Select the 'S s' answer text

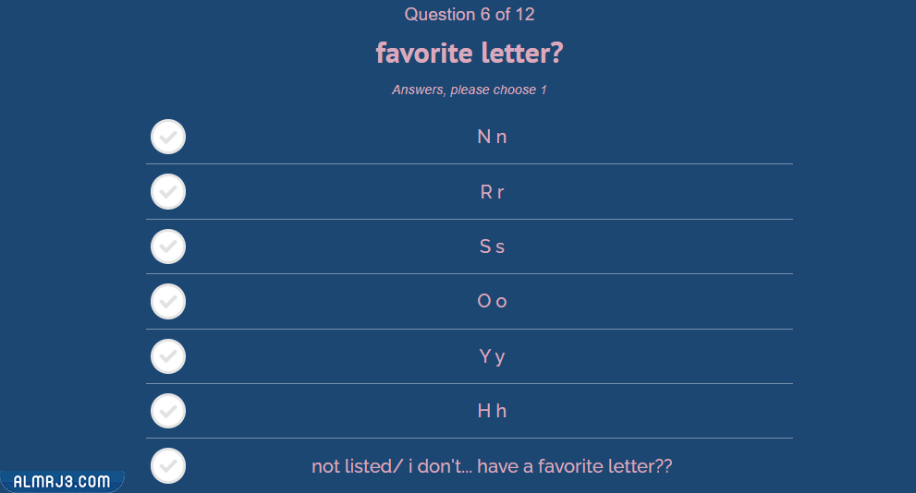[x=492, y=246]
